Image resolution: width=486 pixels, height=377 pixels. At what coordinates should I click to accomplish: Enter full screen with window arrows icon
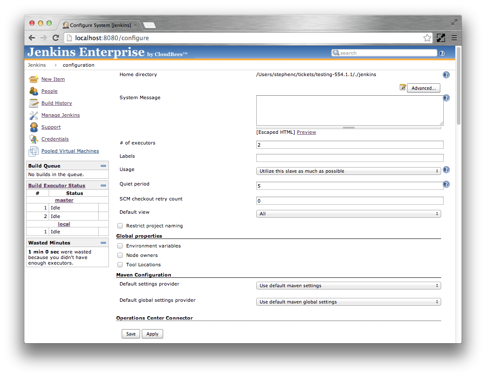[454, 22]
